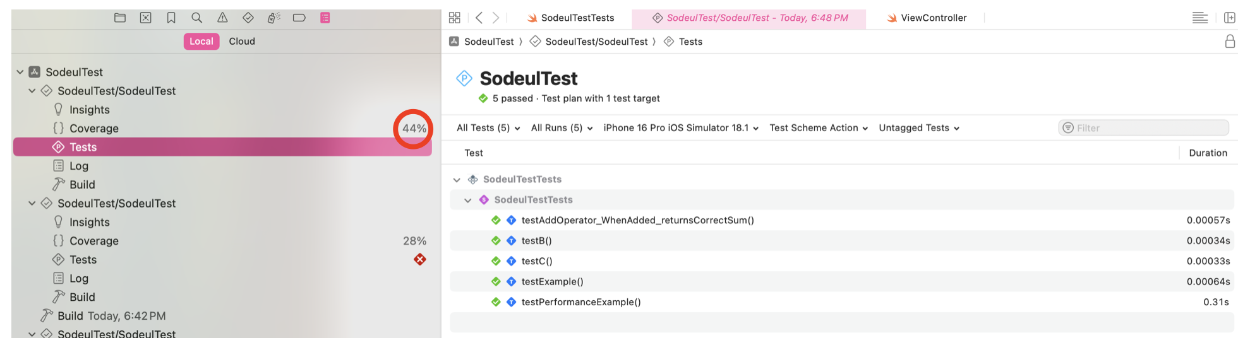Collapse the SodeulTestTests class group row
This screenshot has width=1238, height=338.
[468, 200]
